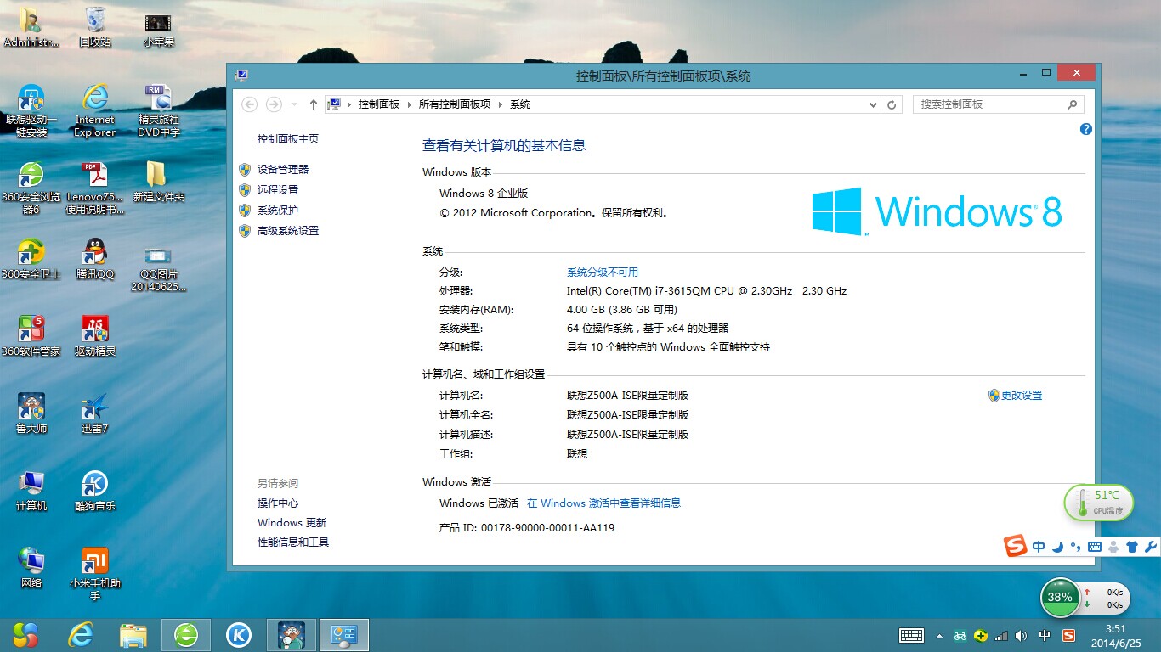This screenshot has width=1161, height=652.
Task: Launch 联想驱动一键安装 from the desktop
Action: (31, 111)
